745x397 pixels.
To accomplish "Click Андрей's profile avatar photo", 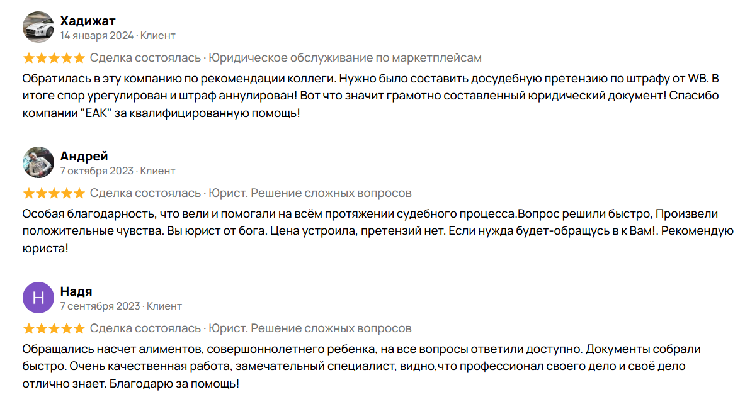I will click(38, 162).
